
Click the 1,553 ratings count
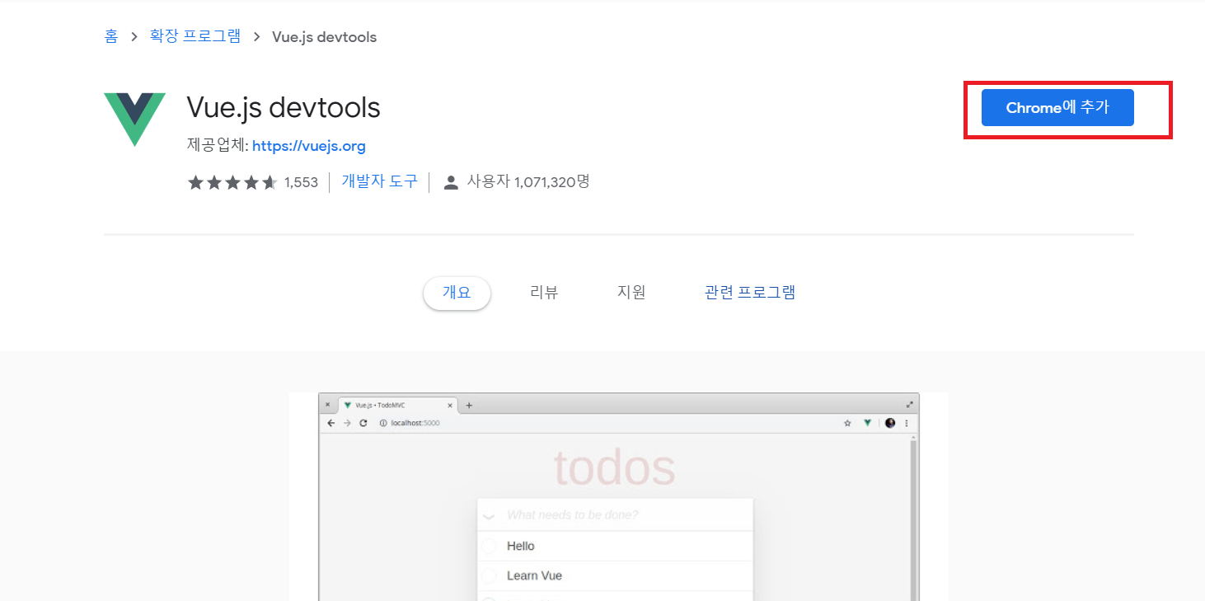[x=301, y=182]
